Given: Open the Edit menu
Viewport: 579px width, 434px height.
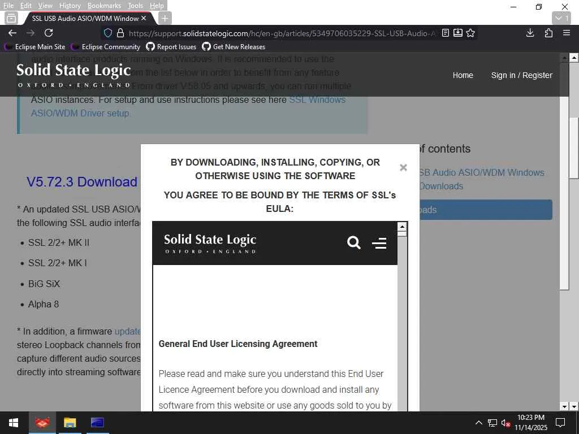Looking at the screenshot, I should pyautogui.click(x=25, y=6).
